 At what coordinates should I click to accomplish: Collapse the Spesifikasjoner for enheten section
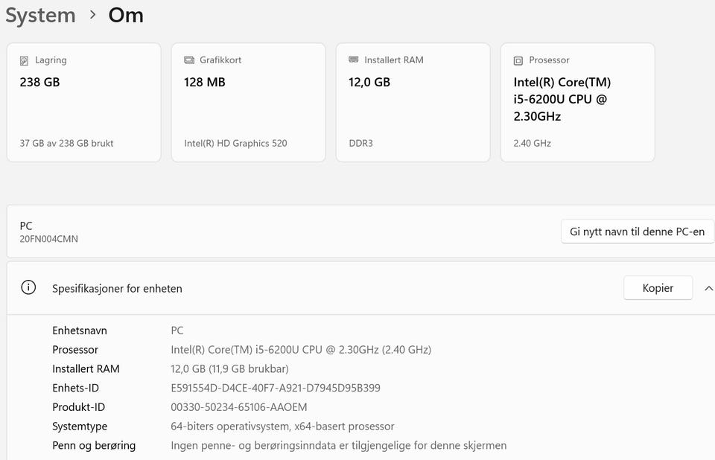(708, 288)
